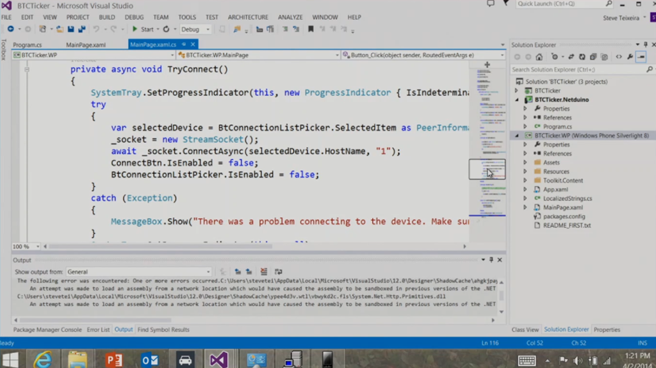
Task: Expand the BTCTicker project node
Action: tap(517, 91)
